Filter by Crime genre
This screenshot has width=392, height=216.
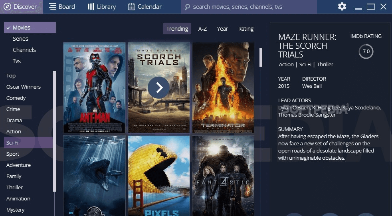[x=13, y=109]
